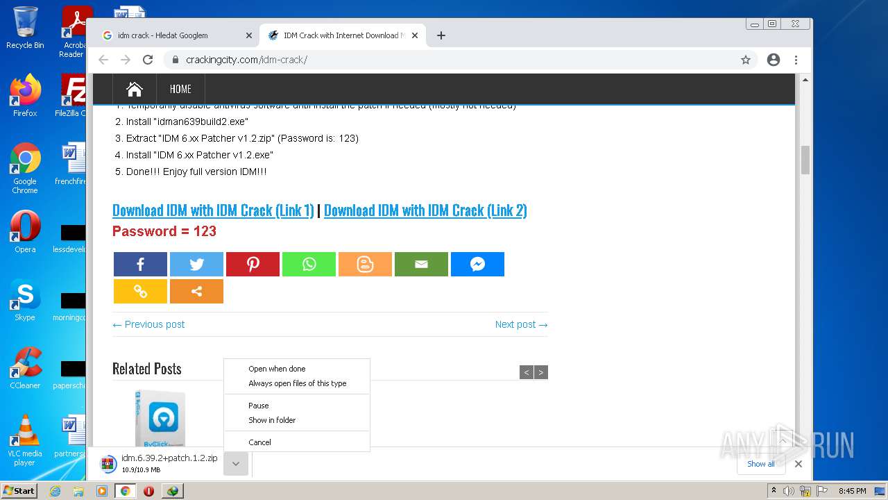Share the post via WhatsApp
This screenshot has width=888, height=500.
(x=309, y=264)
